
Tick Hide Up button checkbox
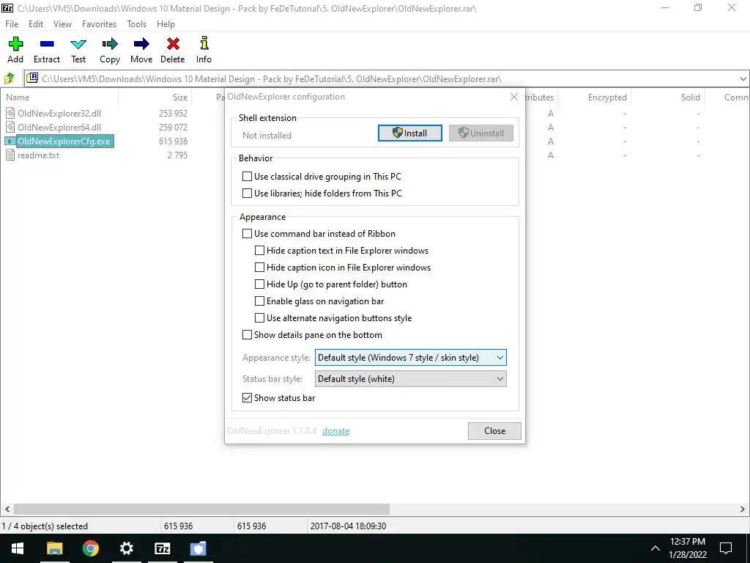(259, 284)
